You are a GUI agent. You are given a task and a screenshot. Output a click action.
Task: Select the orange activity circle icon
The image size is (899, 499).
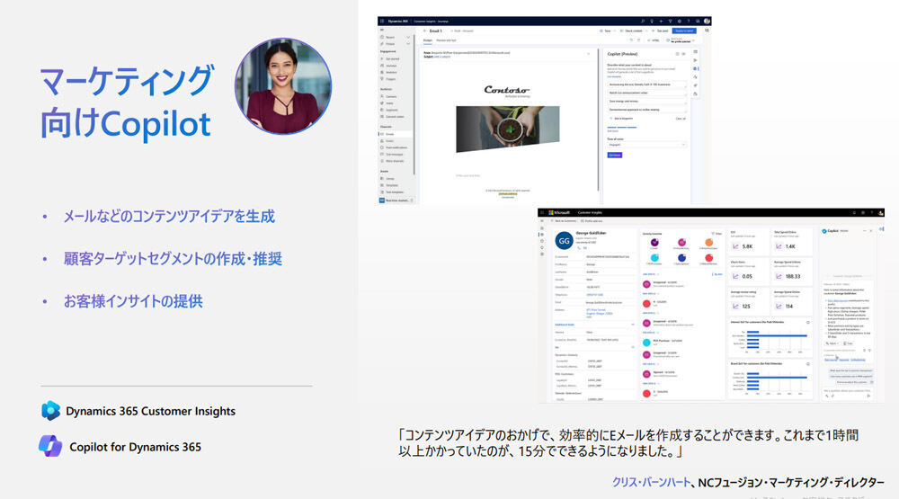pos(708,243)
